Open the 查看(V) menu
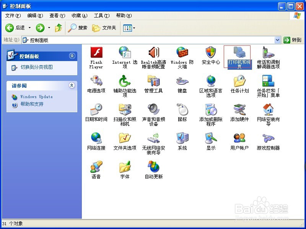This screenshot has height=229, width=306. [x=57, y=16]
